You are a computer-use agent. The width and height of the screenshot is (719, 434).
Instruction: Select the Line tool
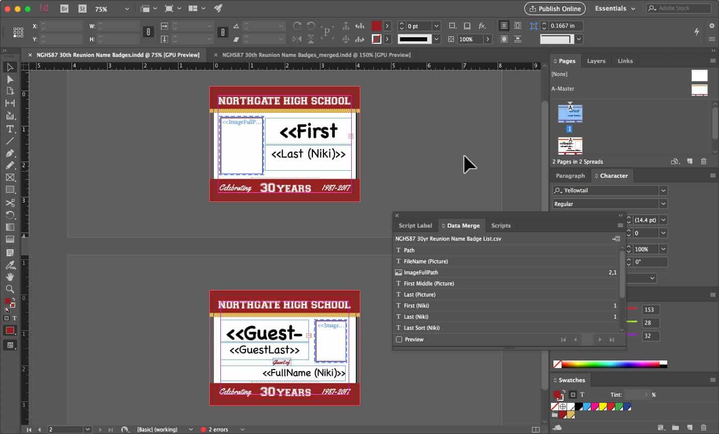pos(10,141)
